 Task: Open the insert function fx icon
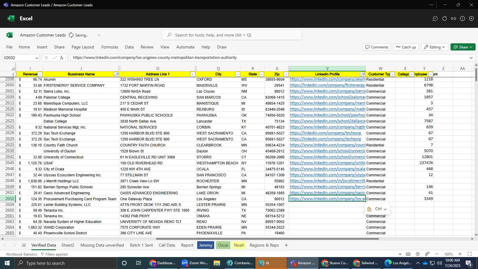click(62, 58)
